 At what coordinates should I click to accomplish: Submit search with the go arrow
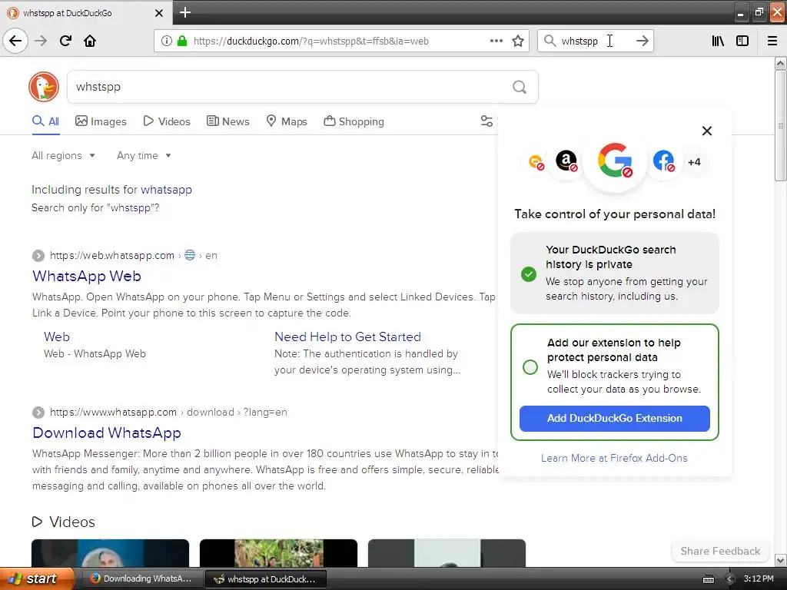[642, 41]
